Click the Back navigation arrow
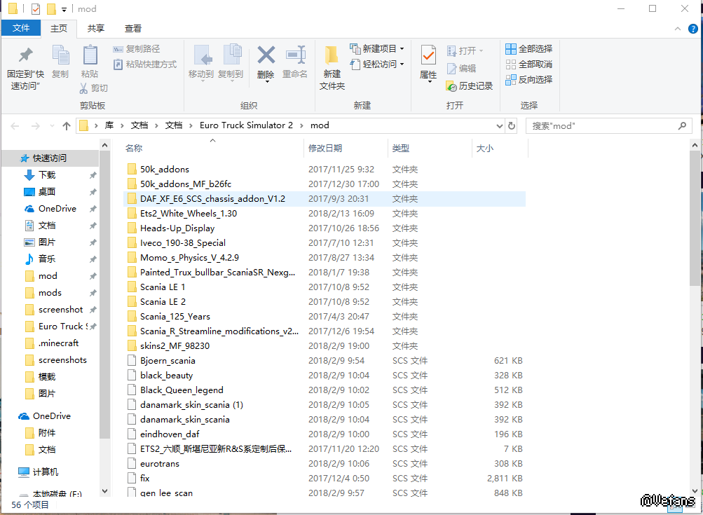Screen dimensions: 703x515 tap(15, 126)
